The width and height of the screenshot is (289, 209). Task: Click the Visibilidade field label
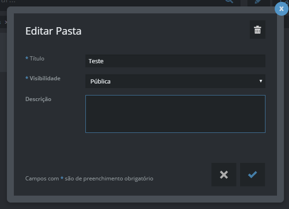pyautogui.click(x=45, y=78)
